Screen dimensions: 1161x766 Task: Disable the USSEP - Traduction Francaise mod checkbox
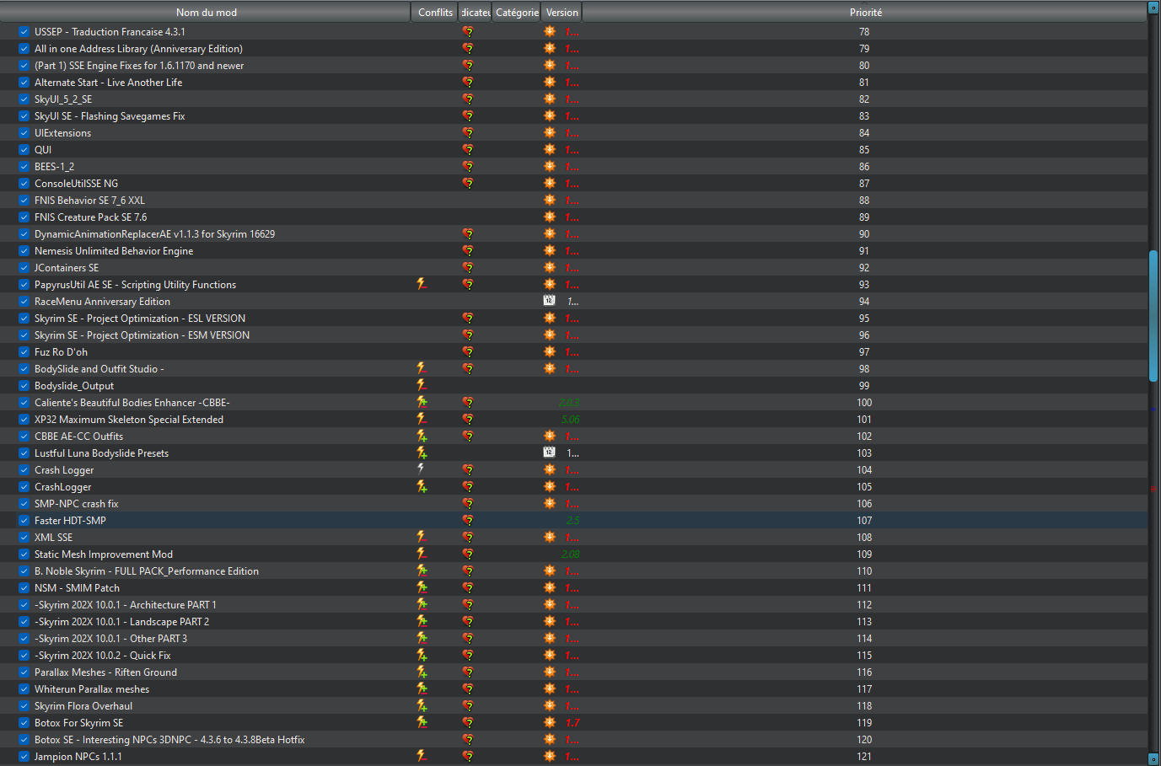pyautogui.click(x=24, y=31)
